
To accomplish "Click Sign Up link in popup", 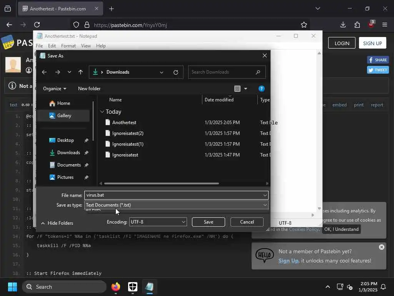I will pos(289,261).
